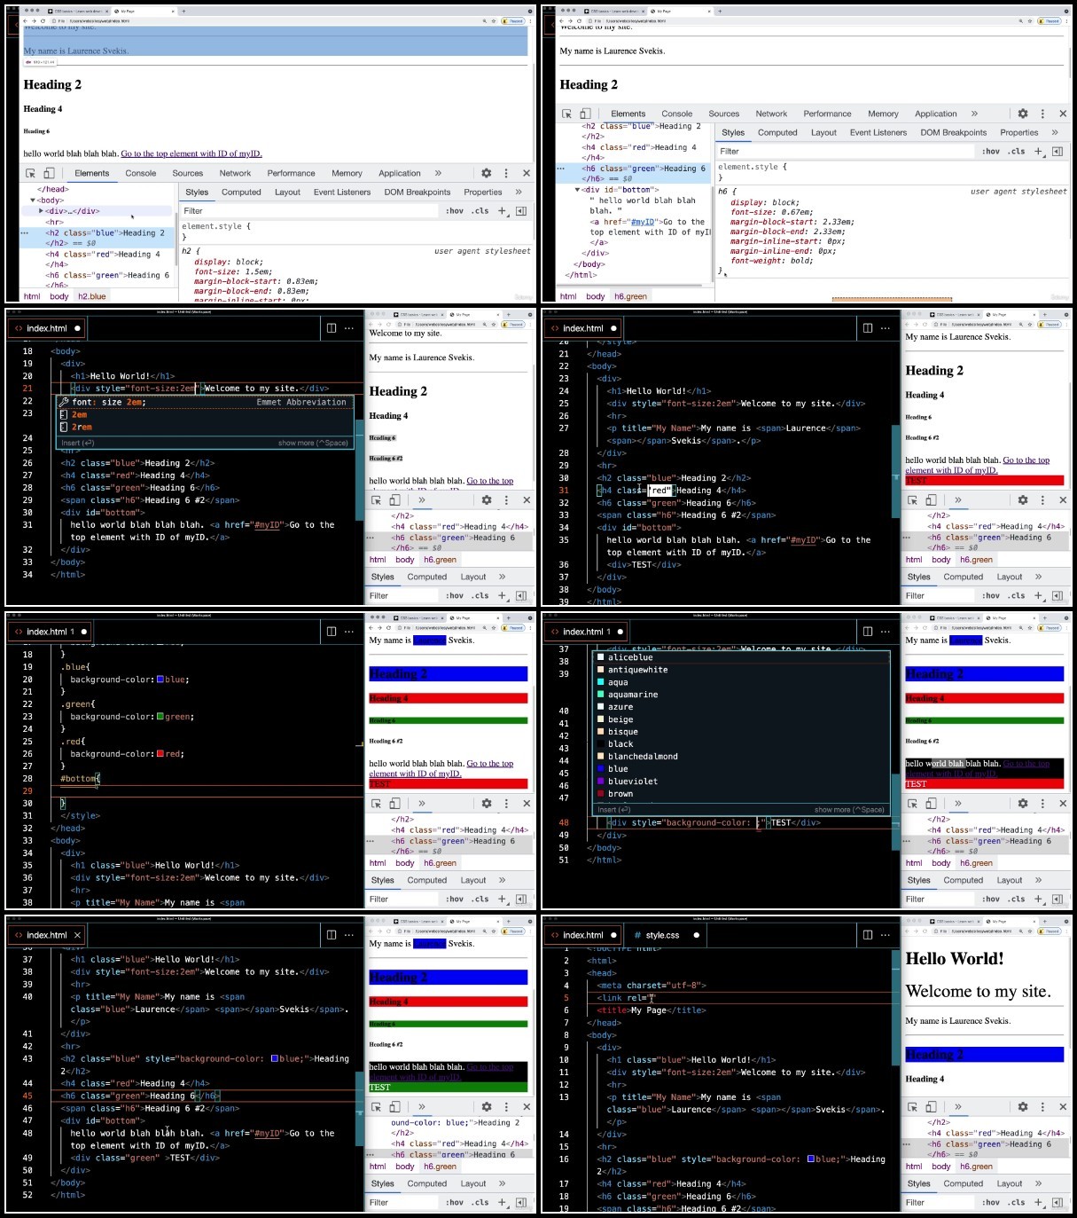Open DevTools settings gear after Application tab, h2.blue DevTools

click(x=486, y=173)
